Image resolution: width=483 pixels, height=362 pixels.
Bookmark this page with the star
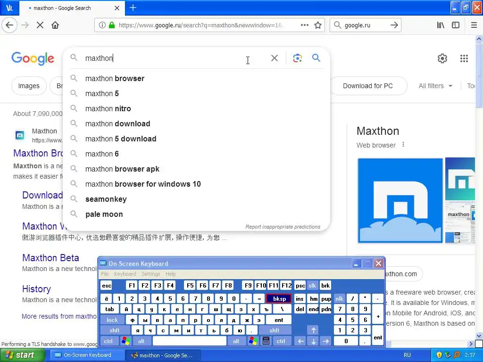[x=318, y=25]
